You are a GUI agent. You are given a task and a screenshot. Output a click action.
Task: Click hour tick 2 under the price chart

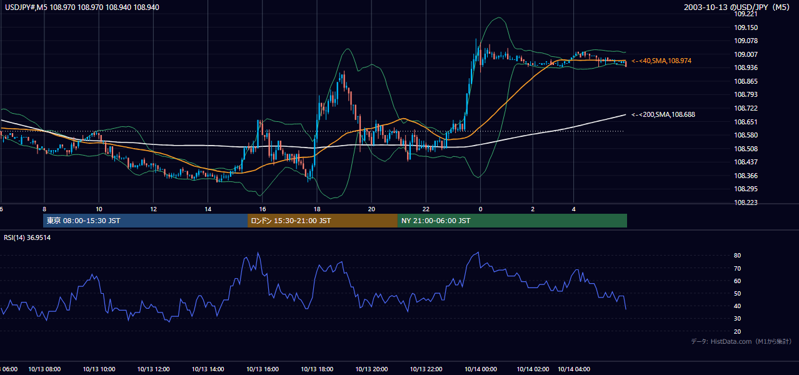coord(533,209)
